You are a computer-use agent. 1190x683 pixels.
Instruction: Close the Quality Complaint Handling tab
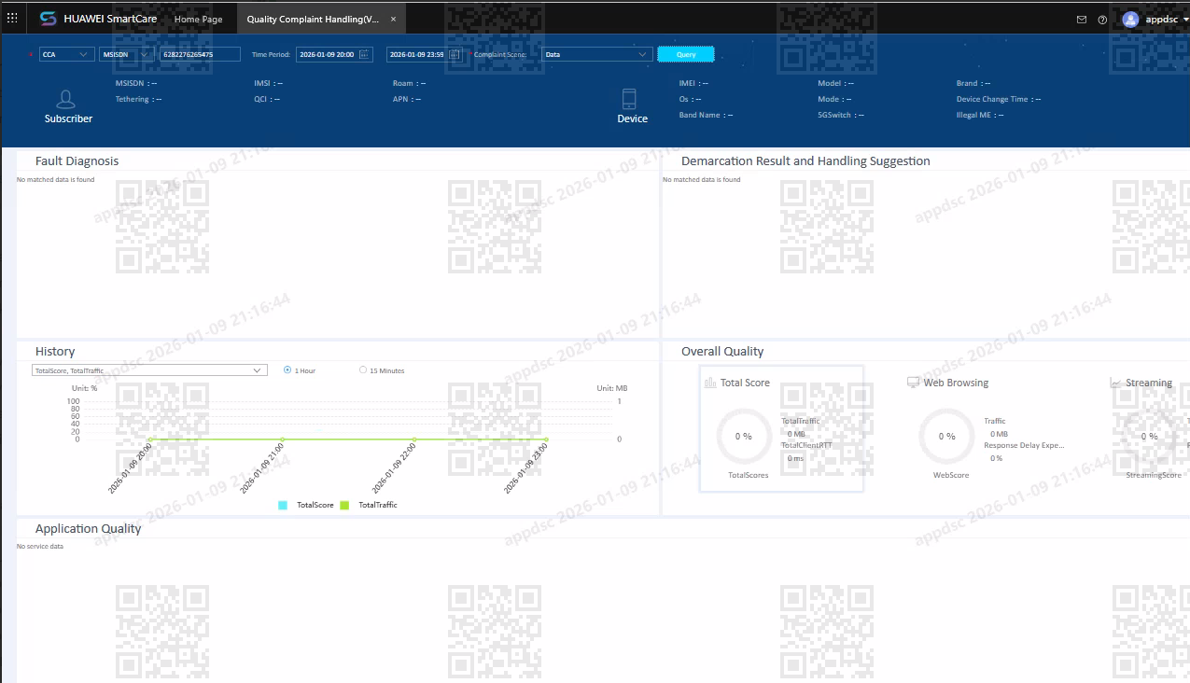(x=393, y=19)
